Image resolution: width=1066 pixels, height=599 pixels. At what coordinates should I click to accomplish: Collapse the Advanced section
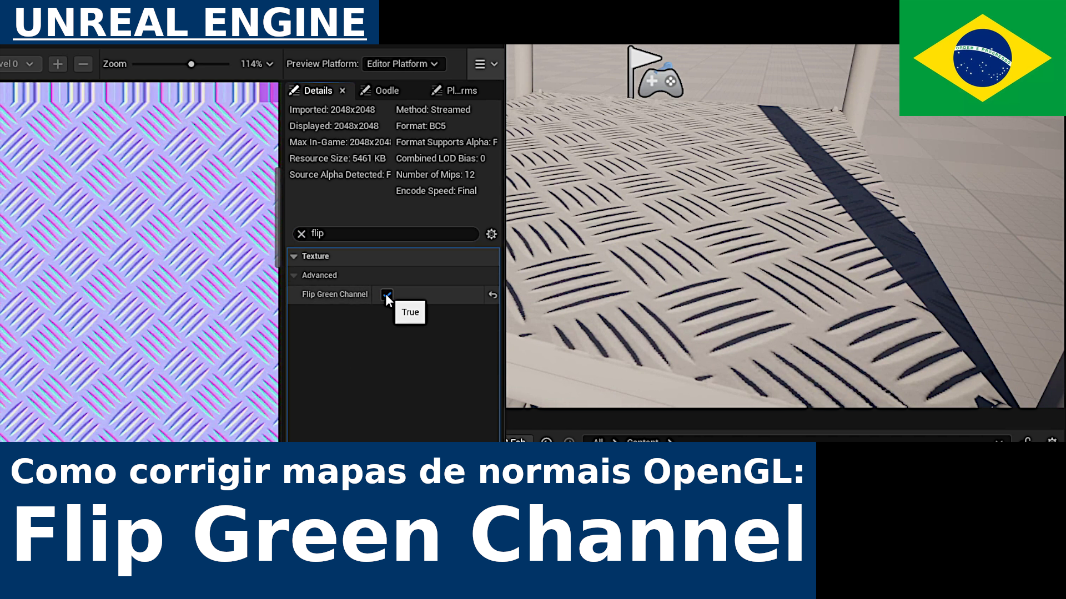(294, 275)
